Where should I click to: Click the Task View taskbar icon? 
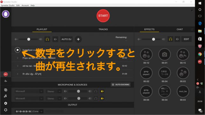click(x=200, y=16)
